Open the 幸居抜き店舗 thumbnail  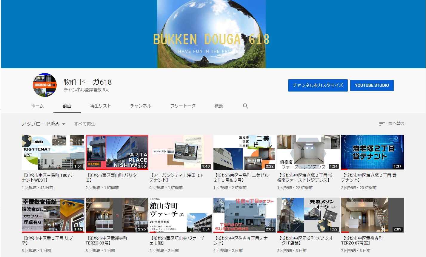(53, 215)
